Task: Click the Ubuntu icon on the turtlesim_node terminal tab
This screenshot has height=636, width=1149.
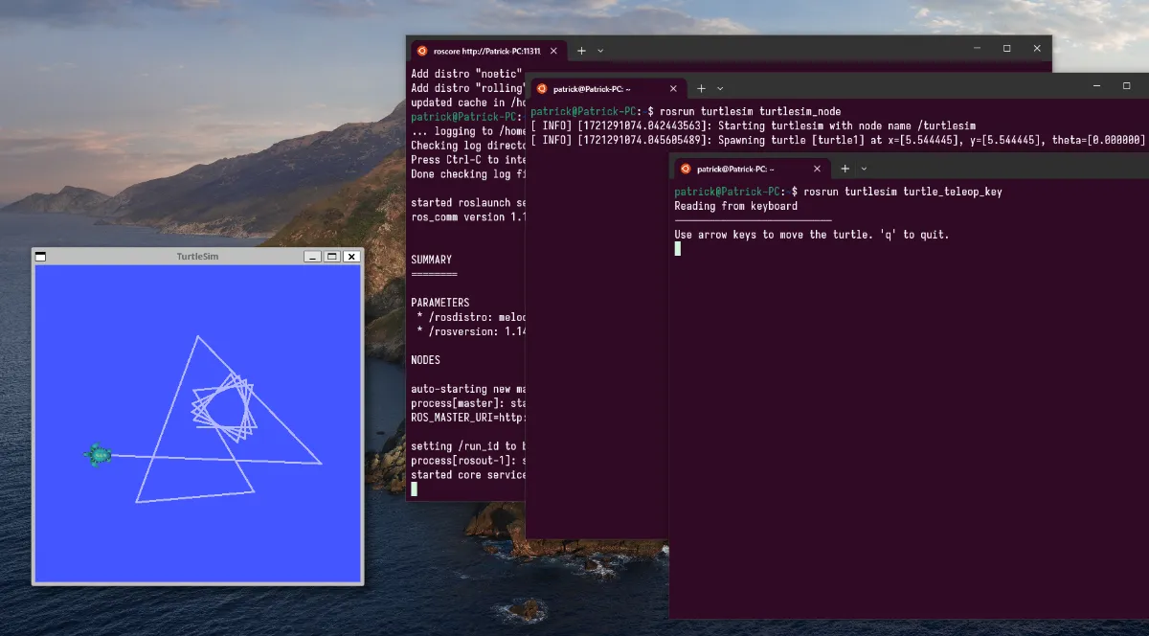Action: 542,88
